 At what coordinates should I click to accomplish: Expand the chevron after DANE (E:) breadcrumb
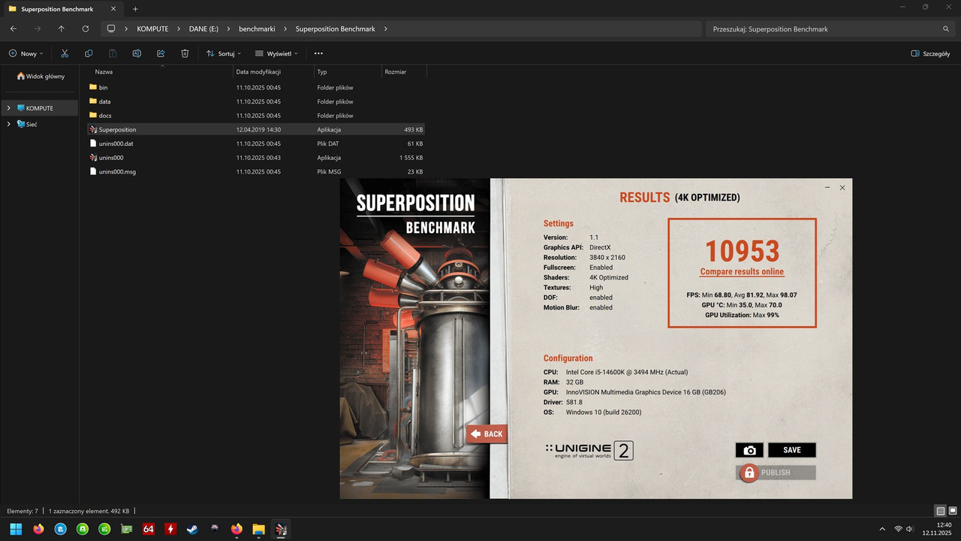coord(228,29)
